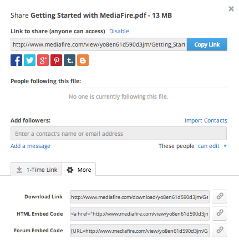Share file via the Google Plus icon
Viewport: 239px width, 250px height.
click(43, 60)
